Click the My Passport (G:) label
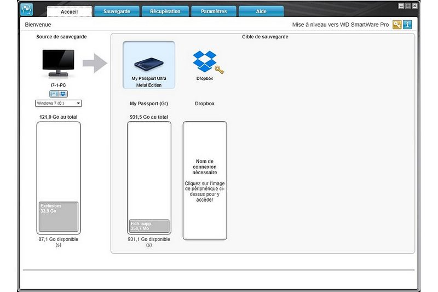This screenshot has height=292, width=438. [x=149, y=104]
